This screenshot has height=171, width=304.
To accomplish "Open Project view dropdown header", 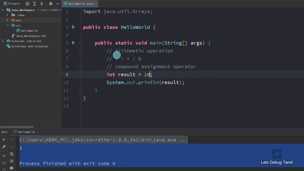I will 12,4.
